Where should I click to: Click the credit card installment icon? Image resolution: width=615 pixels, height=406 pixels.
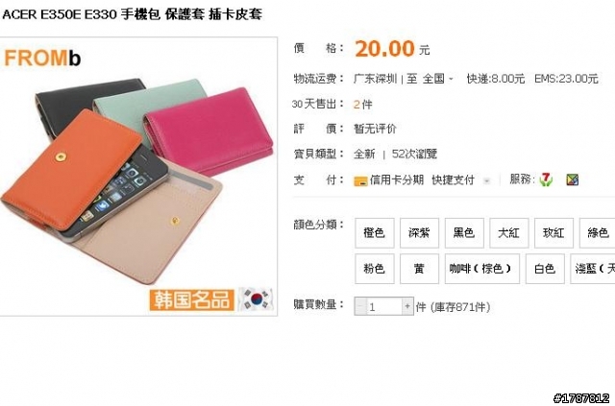click(x=360, y=180)
